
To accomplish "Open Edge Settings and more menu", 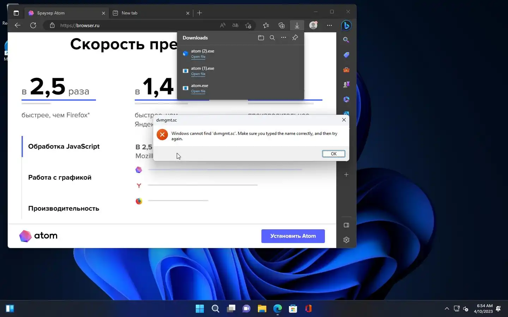I will click(x=329, y=25).
